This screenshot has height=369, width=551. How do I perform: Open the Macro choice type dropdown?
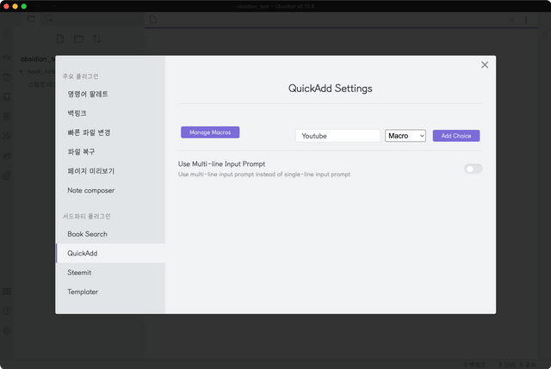coord(406,136)
